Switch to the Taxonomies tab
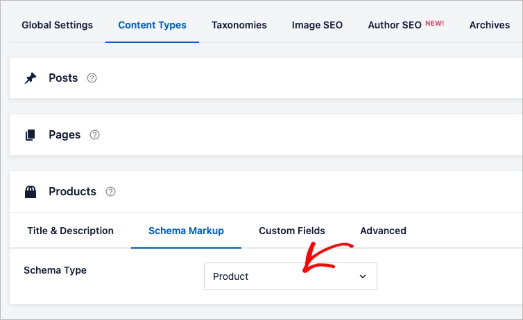 [x=239, y=25]
